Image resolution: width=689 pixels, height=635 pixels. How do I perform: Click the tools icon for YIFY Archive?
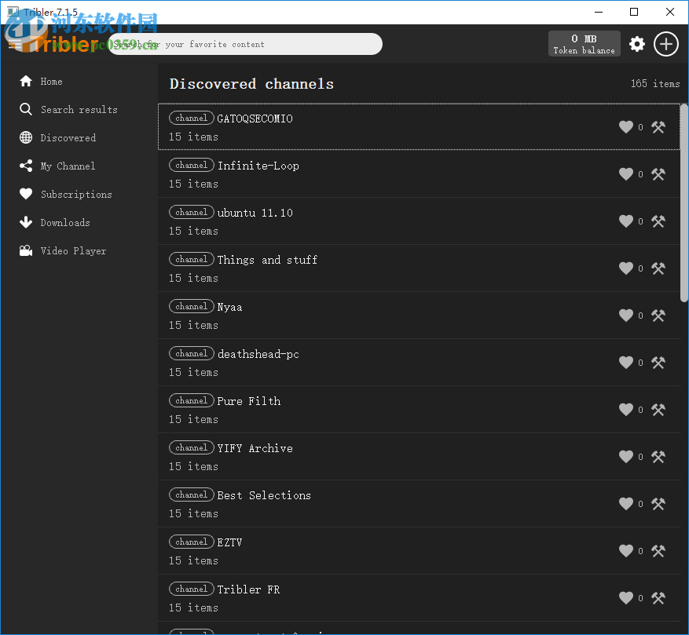pyautogui.click(x=658, y=457)
